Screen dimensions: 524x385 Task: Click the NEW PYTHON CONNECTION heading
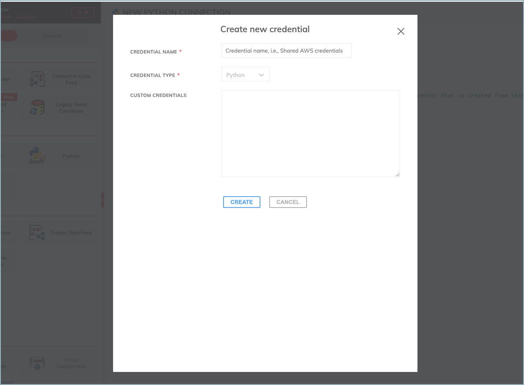[177, 12]
